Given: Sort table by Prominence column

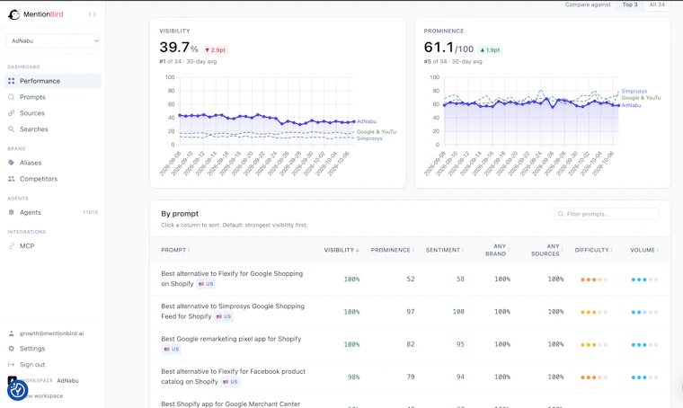Looking at the screenshot, I should [x=393, y=250].
